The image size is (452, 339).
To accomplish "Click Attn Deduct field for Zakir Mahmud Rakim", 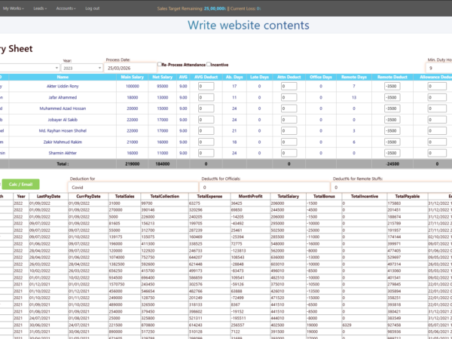I will point(289,142).
